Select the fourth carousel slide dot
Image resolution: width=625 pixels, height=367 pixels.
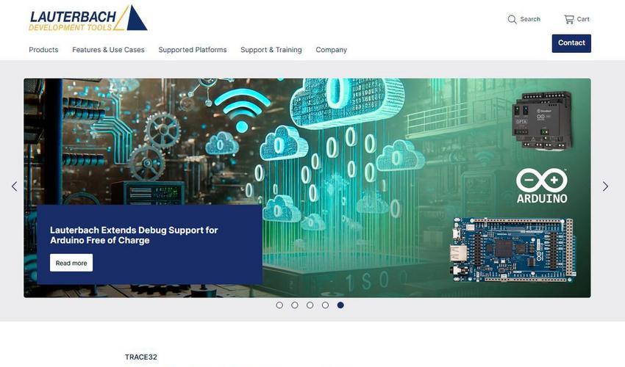325,305
